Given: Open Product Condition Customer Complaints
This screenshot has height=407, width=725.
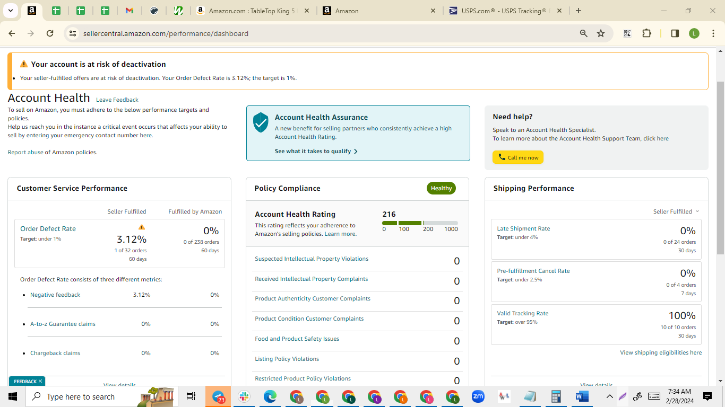Looking at the screenshot, I should tap(309, 319).
